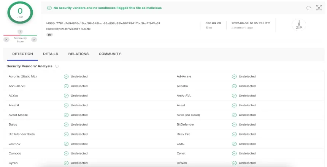Open the similar-files graph icon at top right

click(x=319, y=8)
